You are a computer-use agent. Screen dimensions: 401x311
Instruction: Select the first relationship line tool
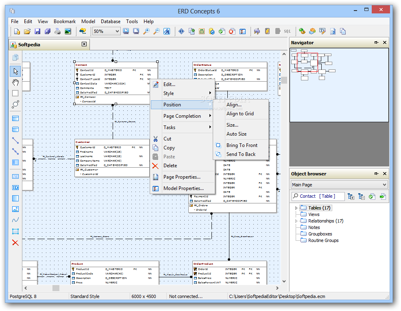pos(15,140)
